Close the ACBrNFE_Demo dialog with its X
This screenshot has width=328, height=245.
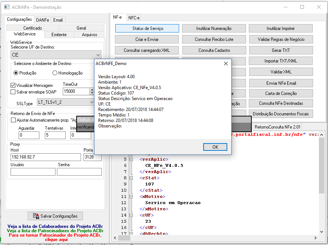coord(226,64)
